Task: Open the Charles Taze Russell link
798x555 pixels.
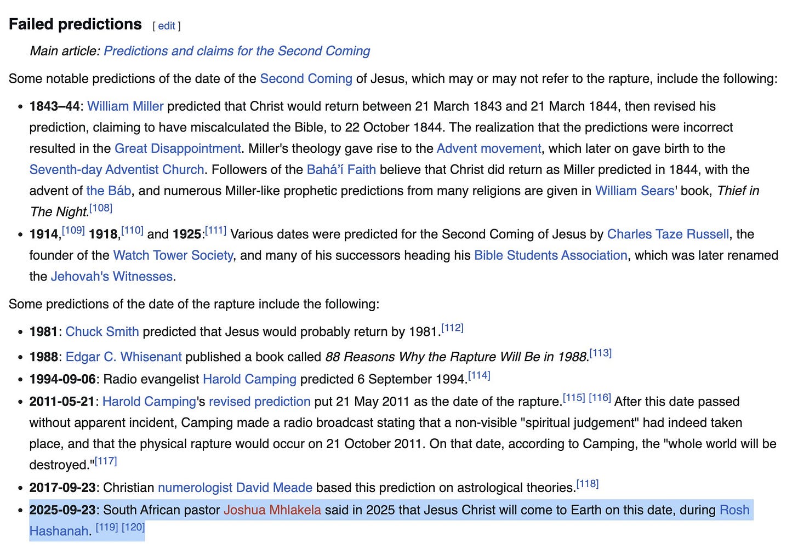Action: 668,234
